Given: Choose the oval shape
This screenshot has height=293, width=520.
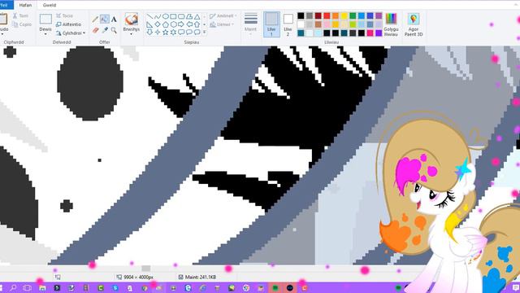Looking at the screenshot, I should click(166, 16).
